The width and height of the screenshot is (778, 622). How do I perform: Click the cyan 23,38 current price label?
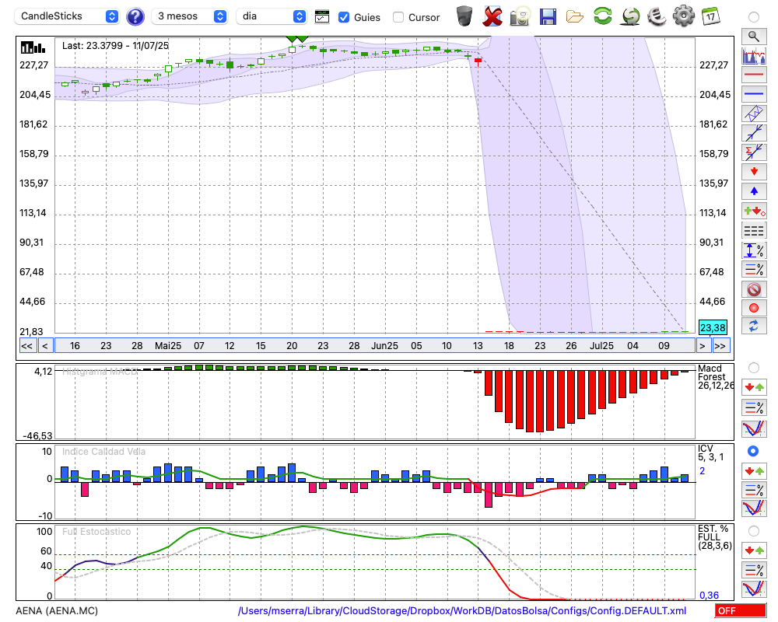pos(713,327)
